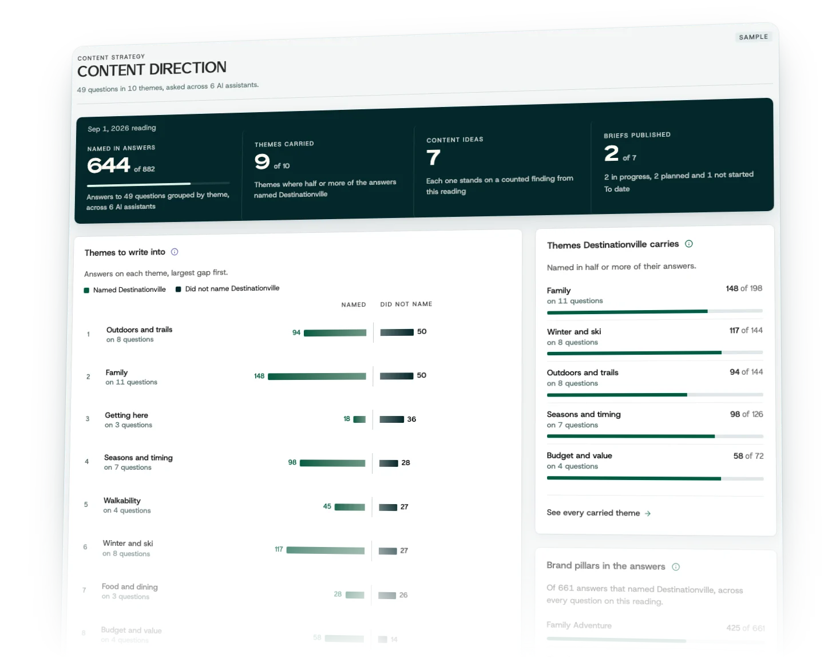
Task: Click the Content ideas 7 stat
Action: pyautogui.click(x=501, y=166)
